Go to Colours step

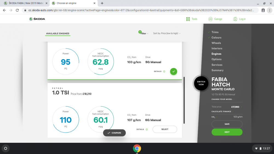(x=216, y=37)
